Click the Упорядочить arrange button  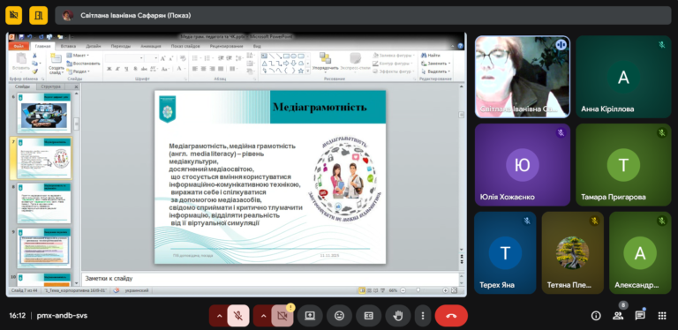[325, 62]
